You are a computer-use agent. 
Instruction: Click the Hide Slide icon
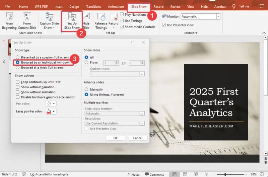[86, 21]
